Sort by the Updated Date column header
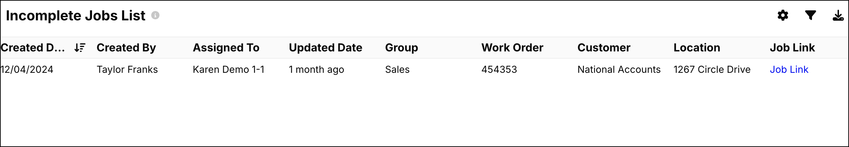 325,48
